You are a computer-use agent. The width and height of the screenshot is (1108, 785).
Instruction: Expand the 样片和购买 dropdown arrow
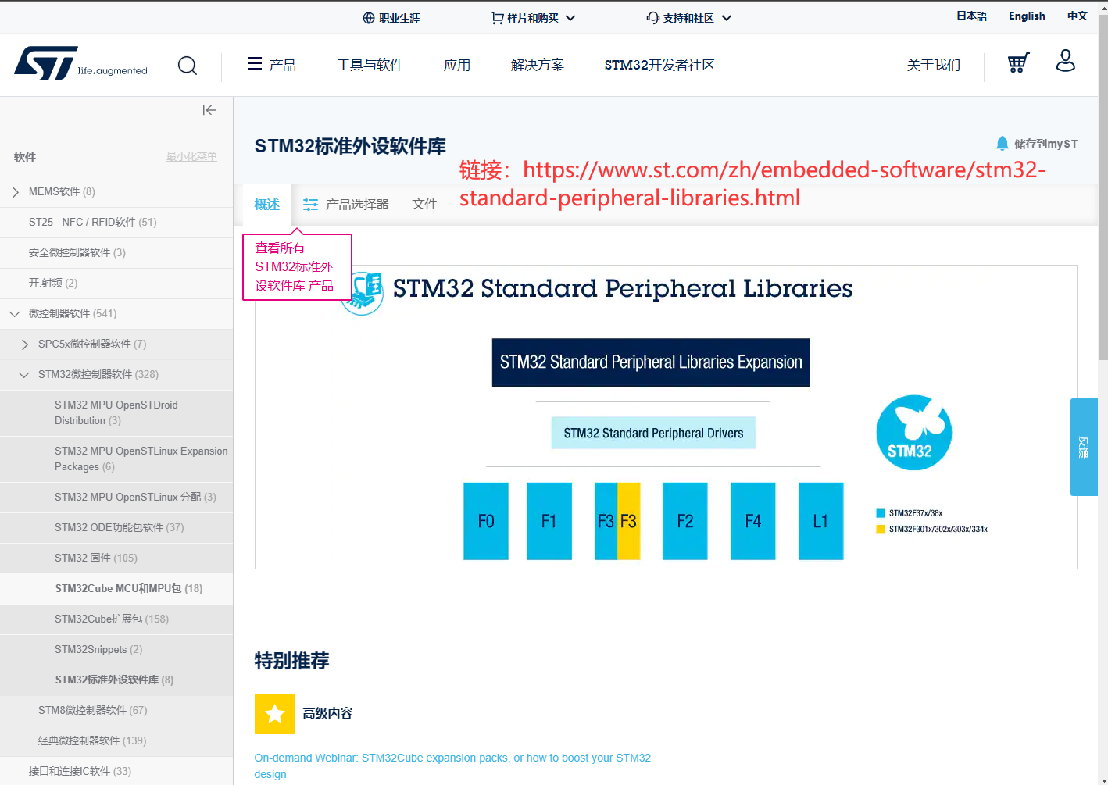[x=570, y=18]
